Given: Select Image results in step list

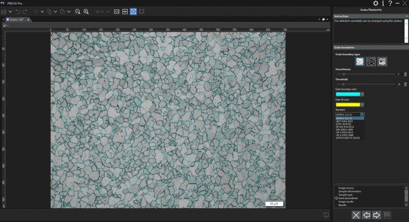Looking at the screenshot, I should click(x=347, y=201).
